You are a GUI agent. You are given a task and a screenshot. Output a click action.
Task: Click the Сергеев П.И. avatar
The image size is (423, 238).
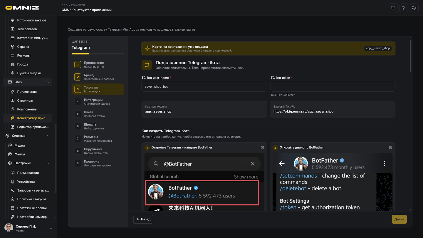tap(9, 228)
